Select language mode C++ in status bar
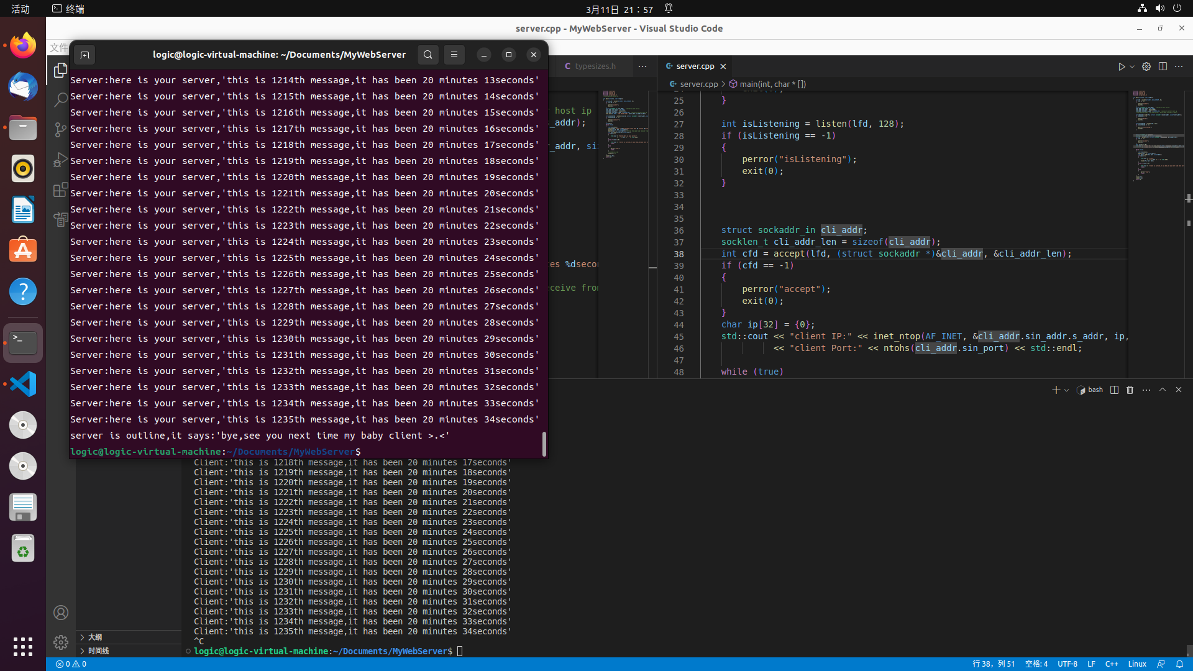The image size is (1193, 671). point(1112,664)
